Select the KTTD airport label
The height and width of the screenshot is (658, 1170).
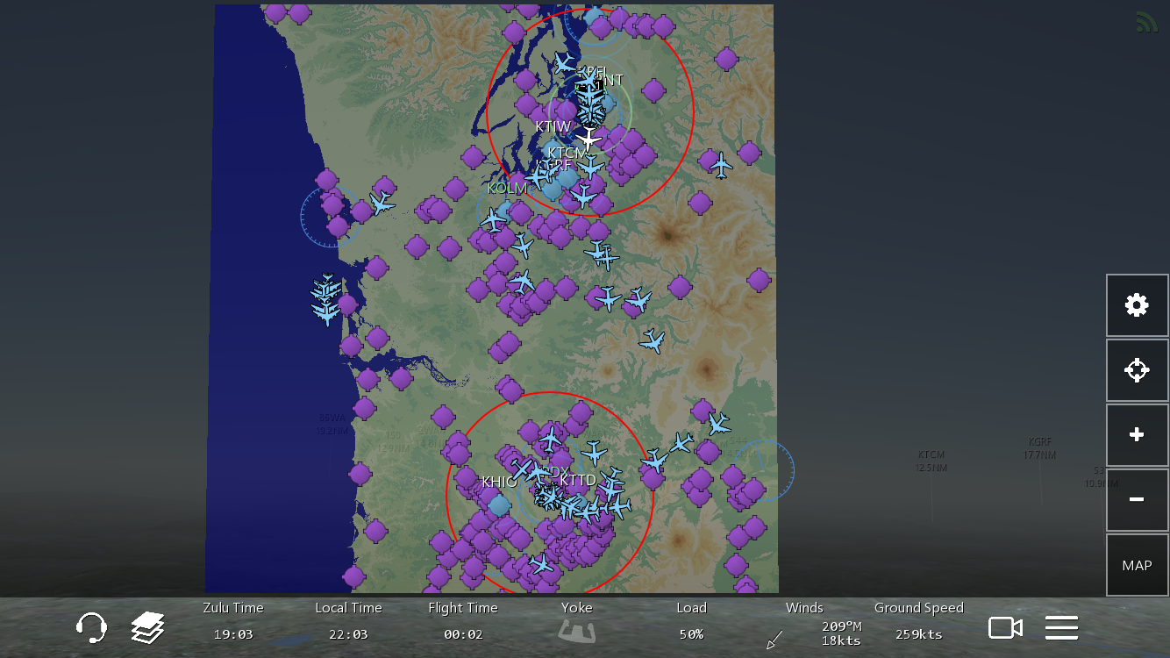point(578,480)
